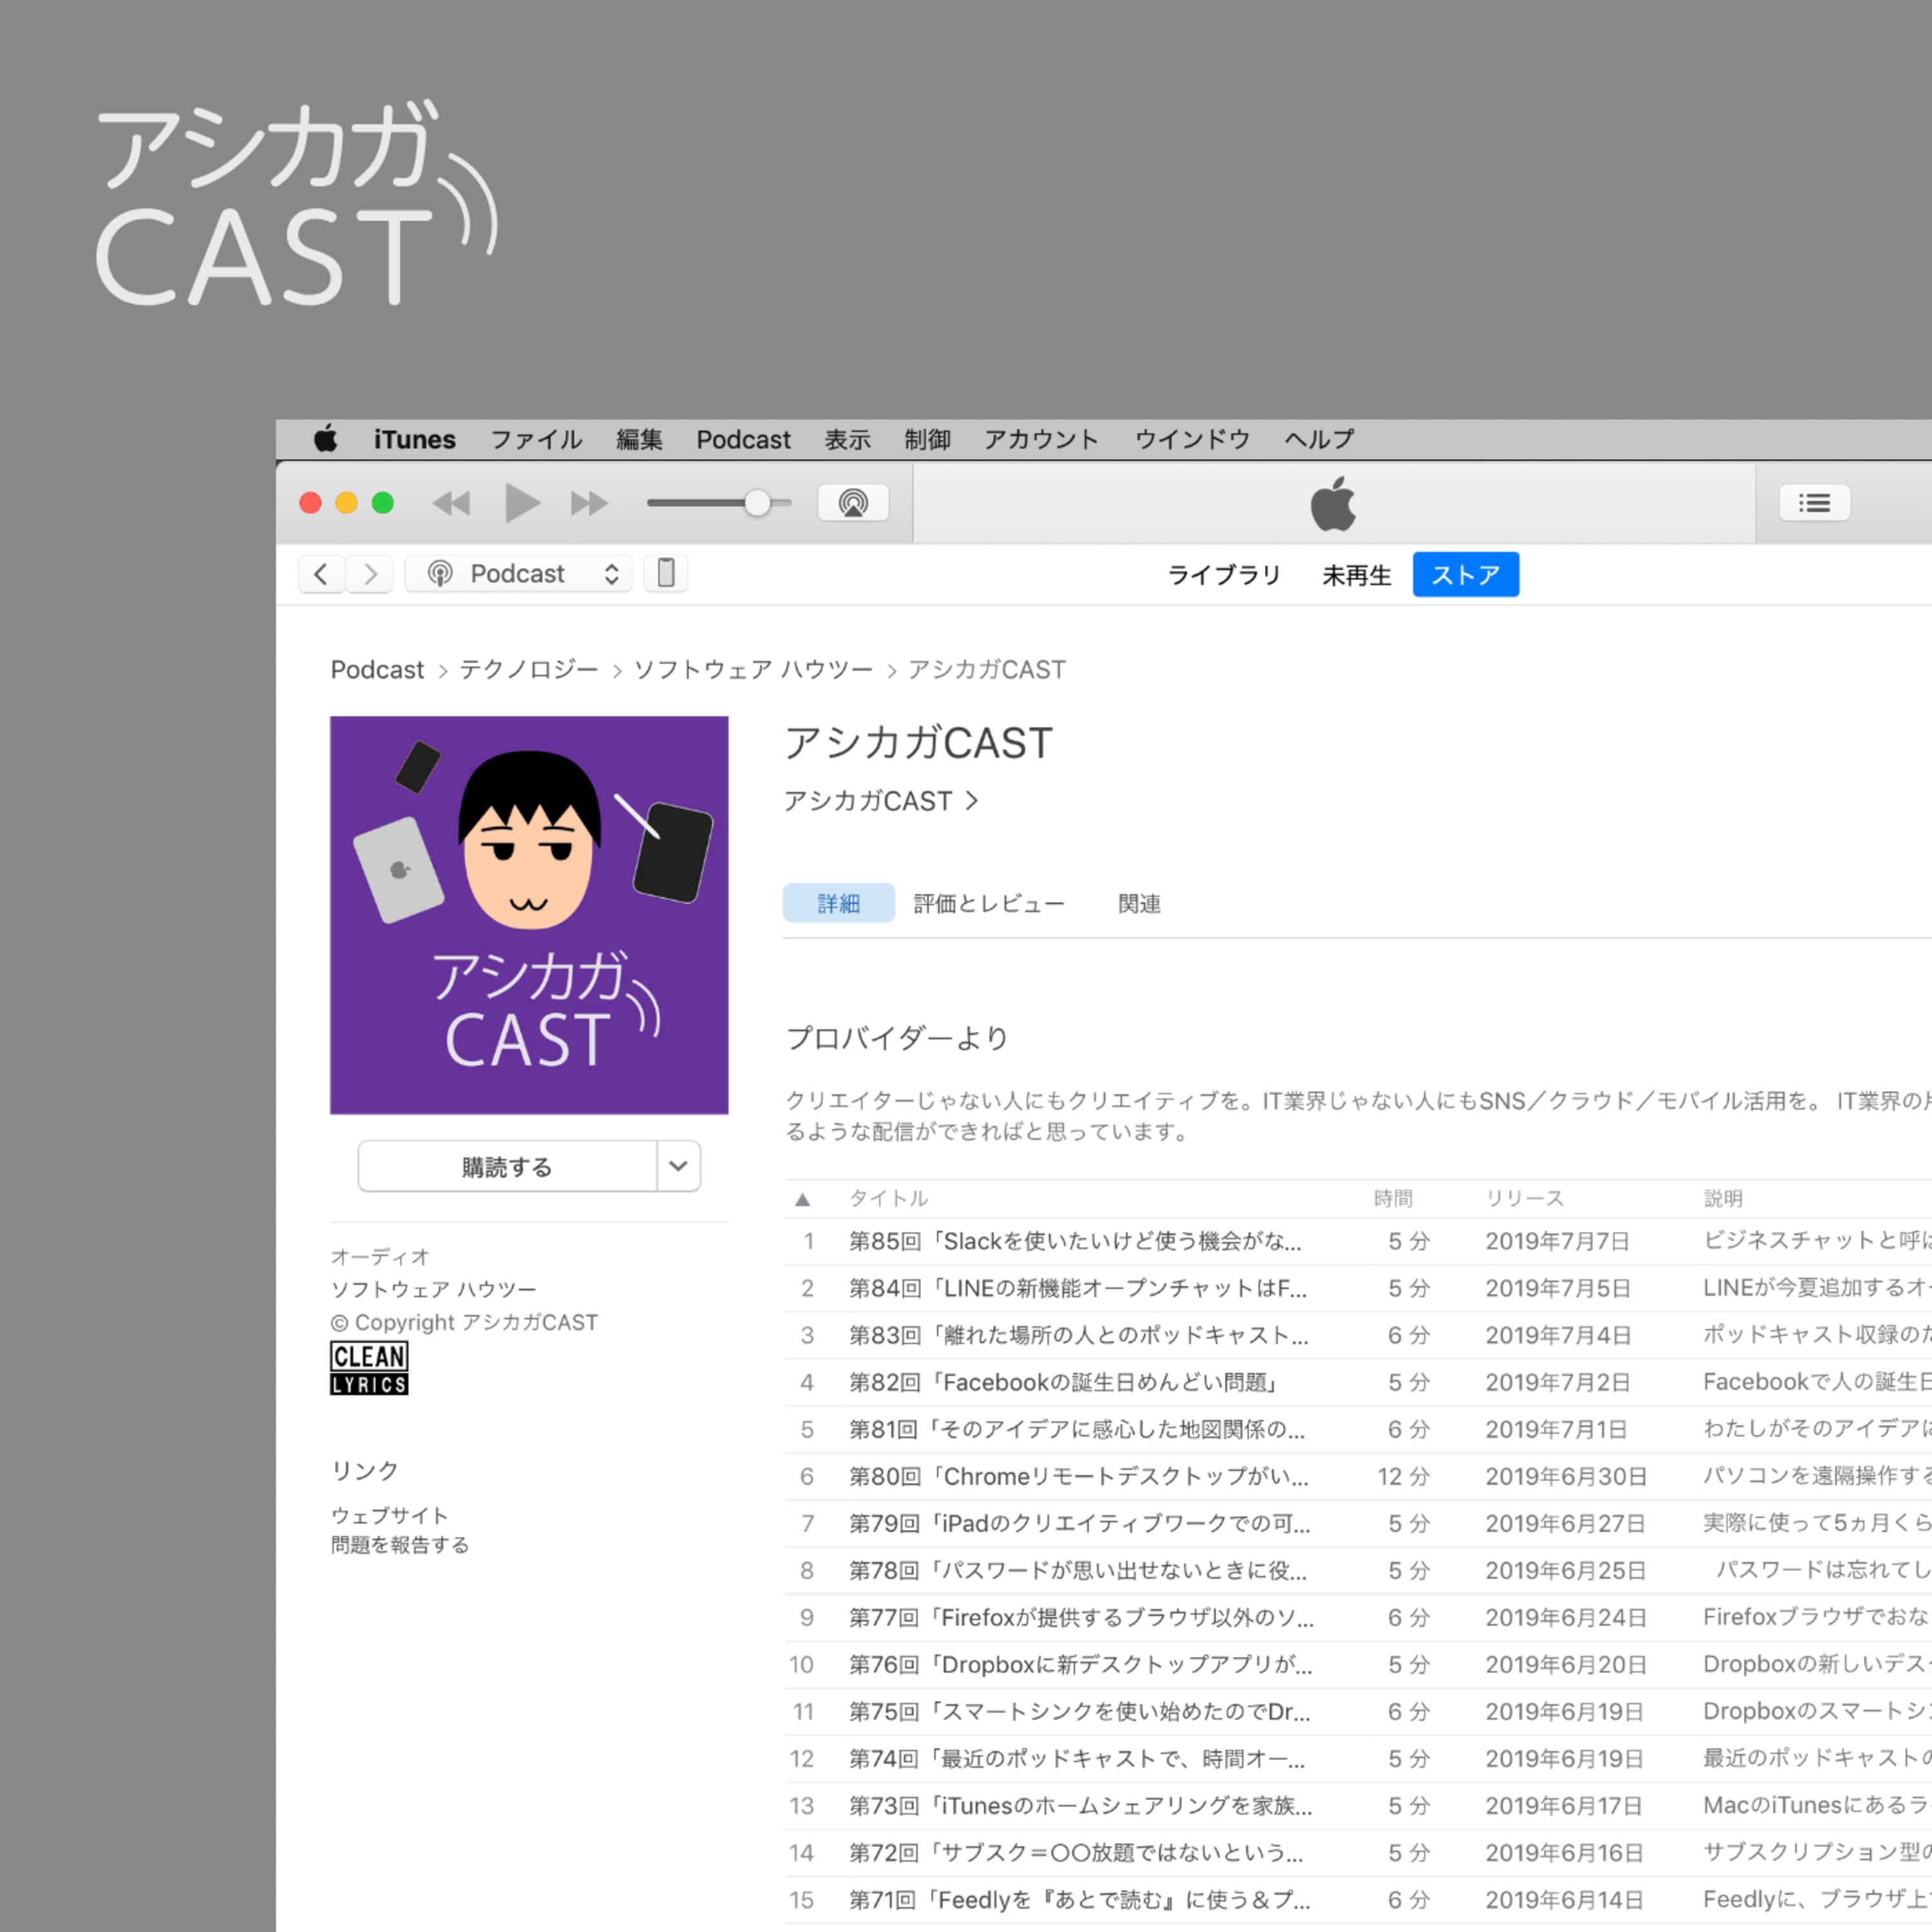1932x1932 pixels.
Task: Click the sort triangle column header
Action: 802,1199
